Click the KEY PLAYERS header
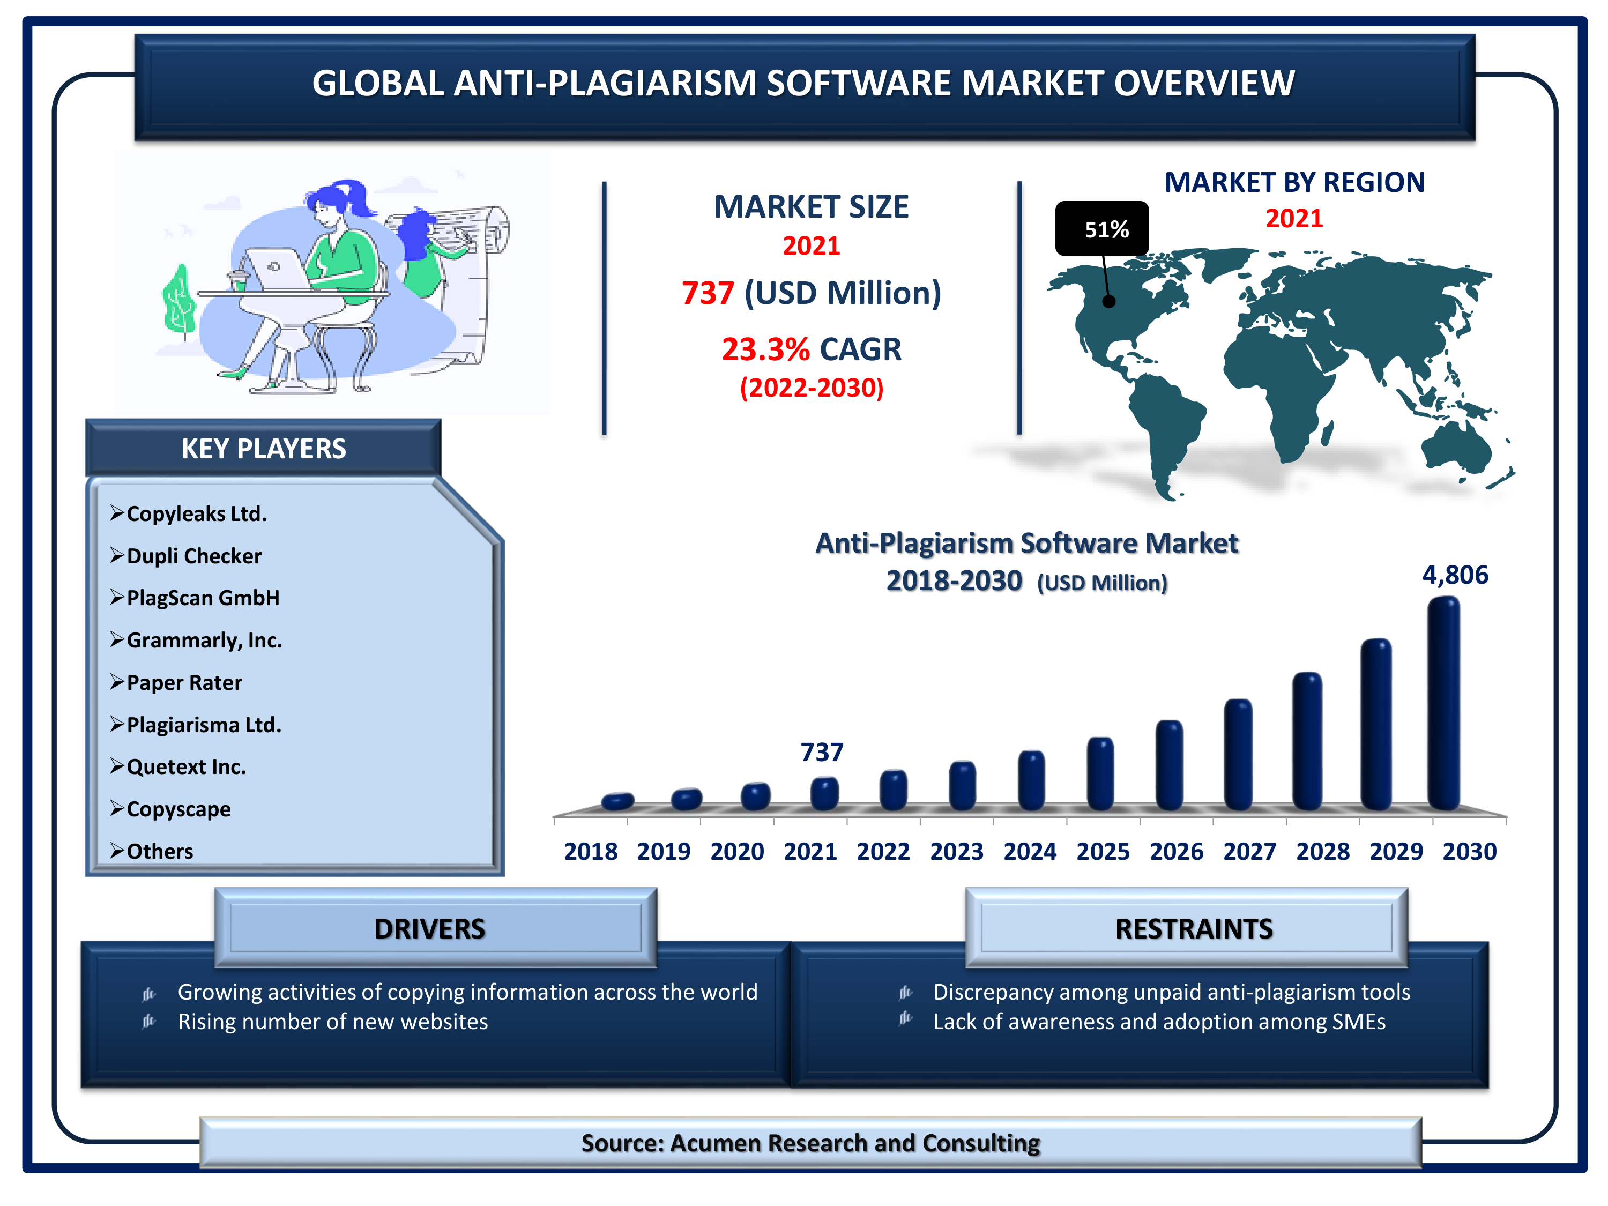This screenshot has height=1206, width=1608. 263,449
